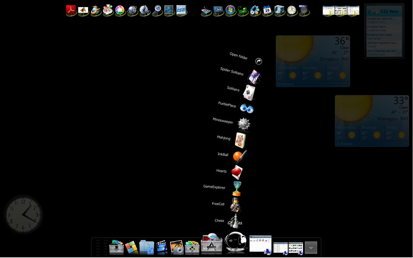Open the downloads box in bottom dock
This screenshot has width=413, height=258.
pyautogui.click(x=116, y=247)
